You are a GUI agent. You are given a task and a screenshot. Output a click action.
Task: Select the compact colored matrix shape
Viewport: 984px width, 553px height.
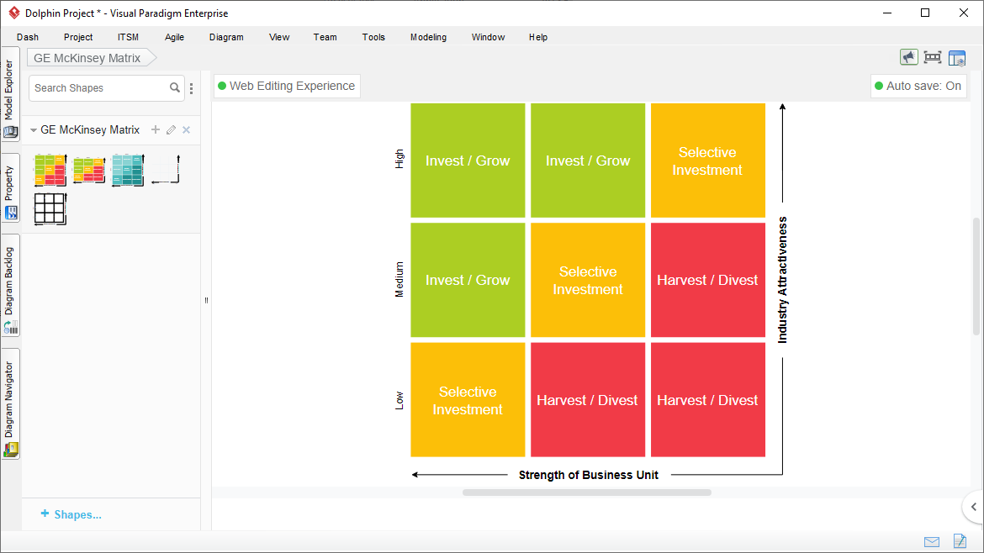coord(89,170)
